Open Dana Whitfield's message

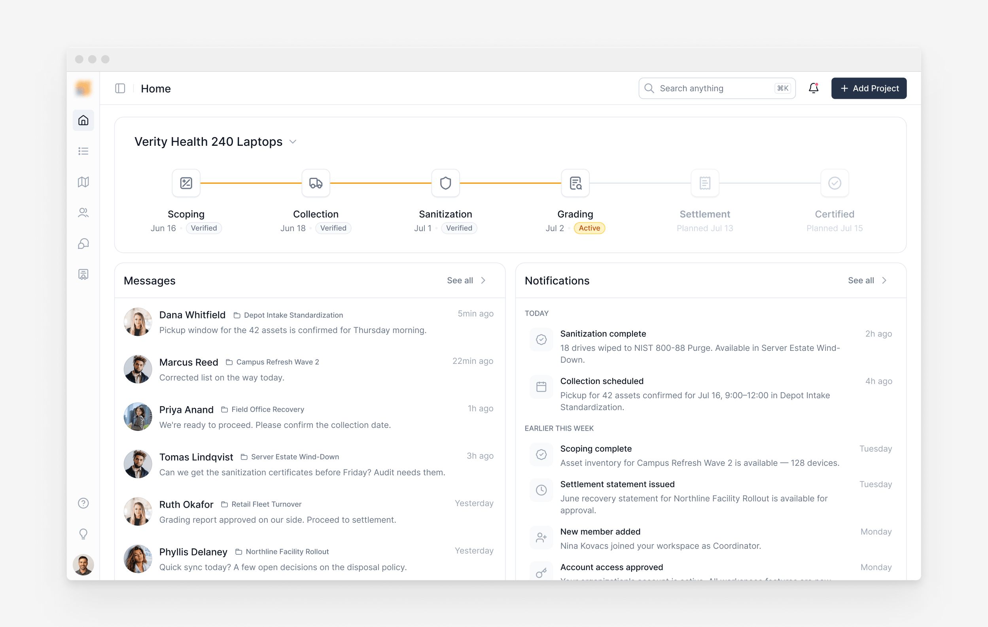tap(309, 322)
